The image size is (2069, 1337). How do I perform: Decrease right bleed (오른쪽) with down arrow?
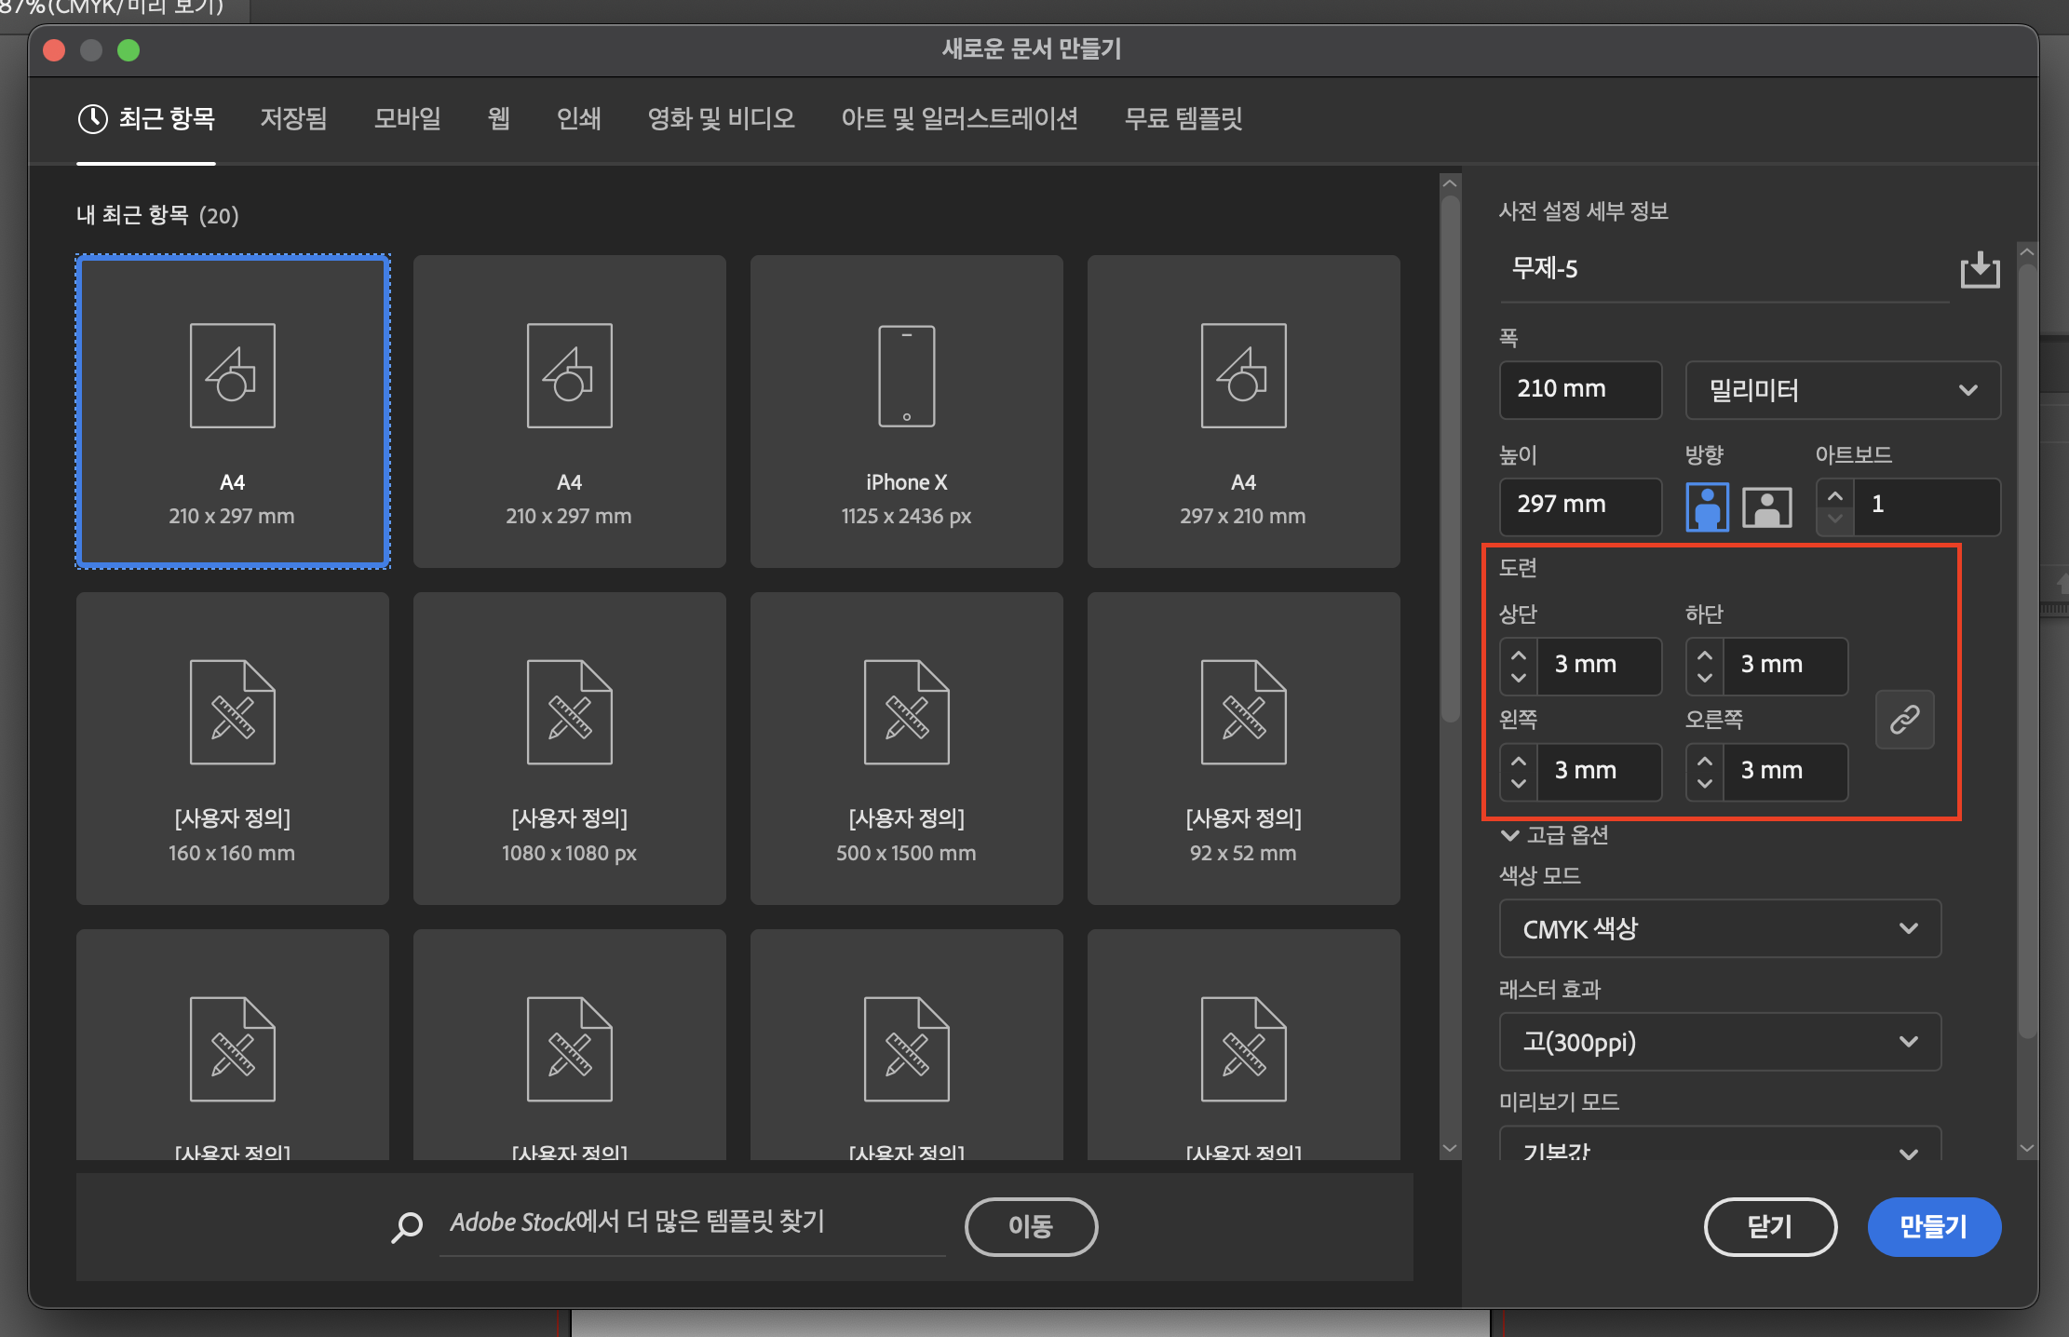[1705, 783]
